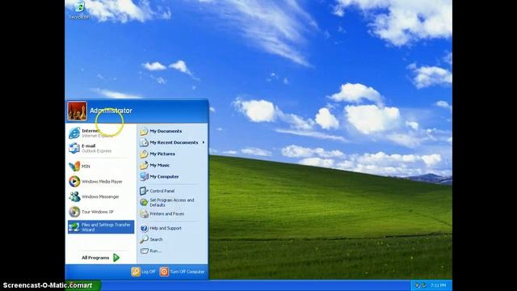Click Files and Settings Transfer Wizard icon
This screenshot has width=517, height=291.
coord(74,227)
